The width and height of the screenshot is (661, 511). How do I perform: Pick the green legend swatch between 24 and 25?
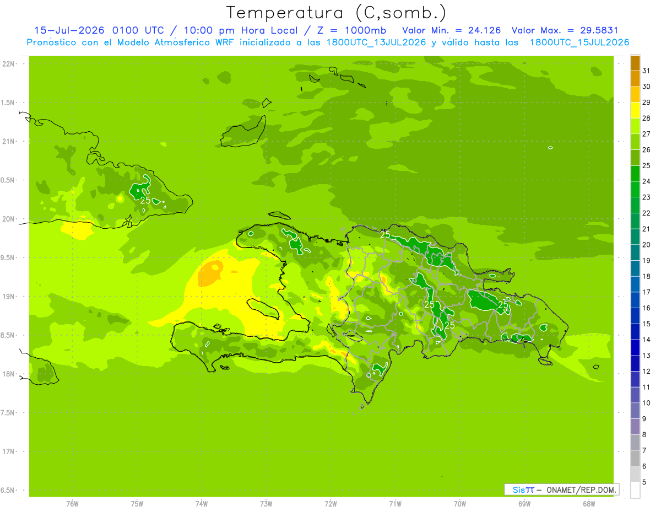point(635,174)
